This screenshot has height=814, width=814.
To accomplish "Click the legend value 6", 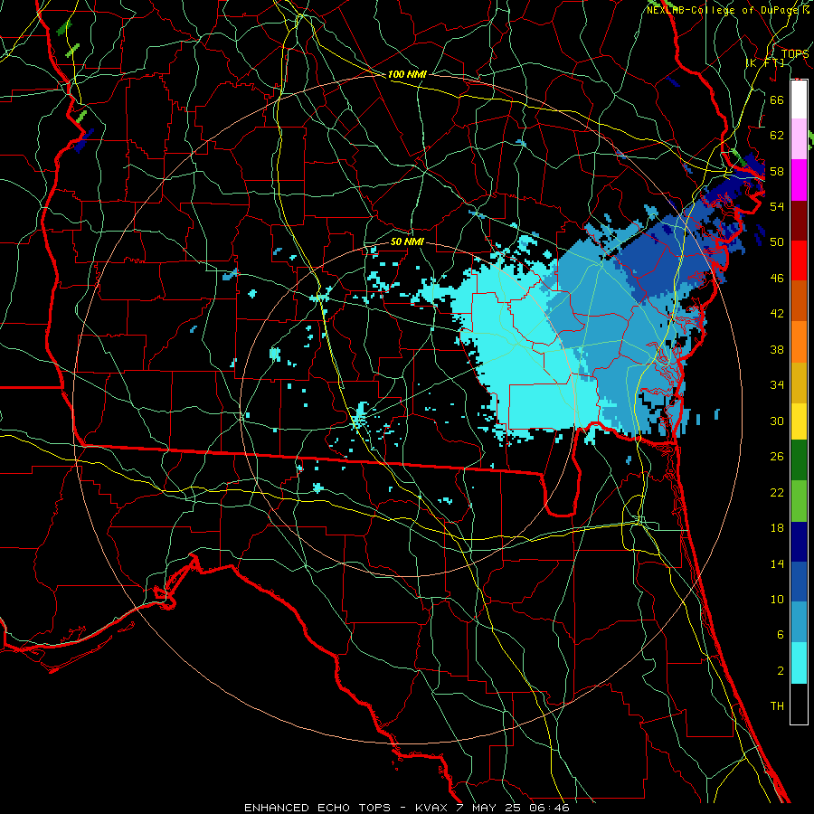I will click(x=780, y=635).
